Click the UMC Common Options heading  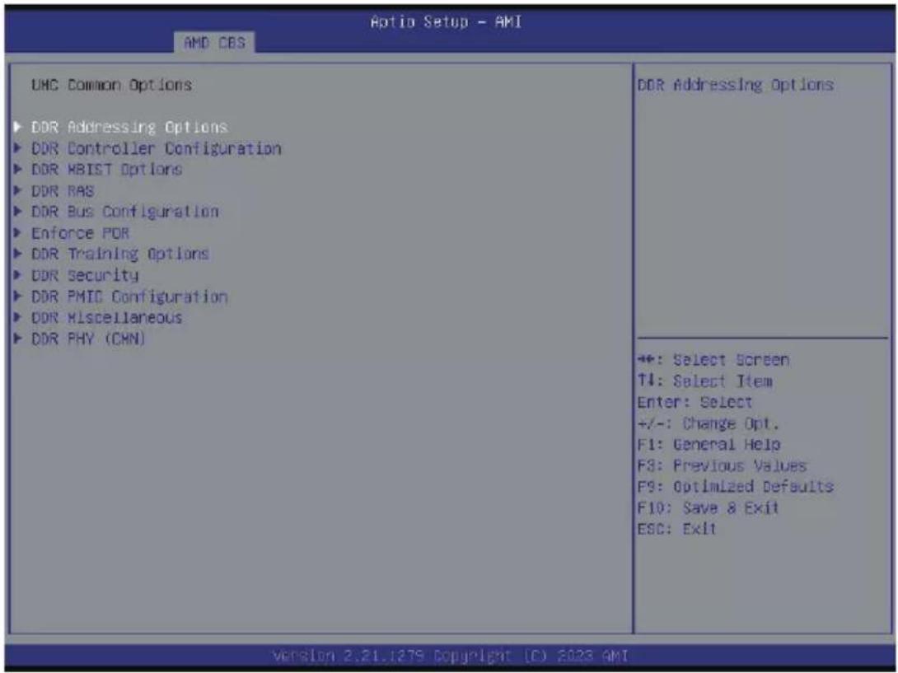[112, 85]
